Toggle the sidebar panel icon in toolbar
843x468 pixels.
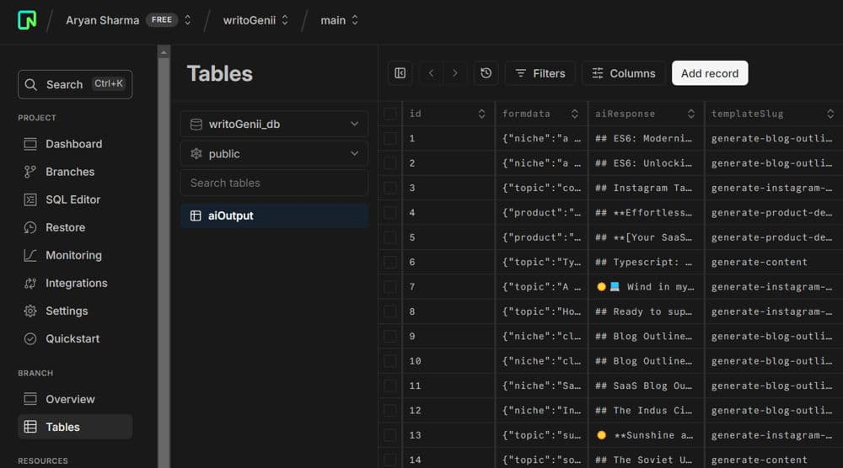pos(400,73)
